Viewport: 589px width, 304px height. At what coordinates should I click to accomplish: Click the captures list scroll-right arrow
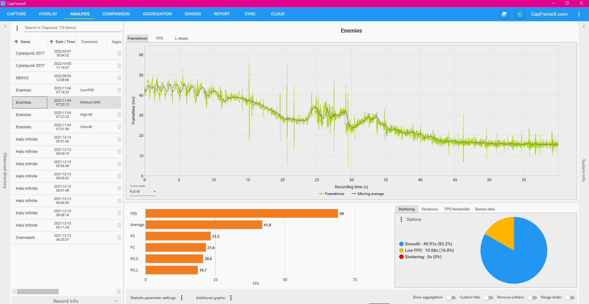pos(118,291)
